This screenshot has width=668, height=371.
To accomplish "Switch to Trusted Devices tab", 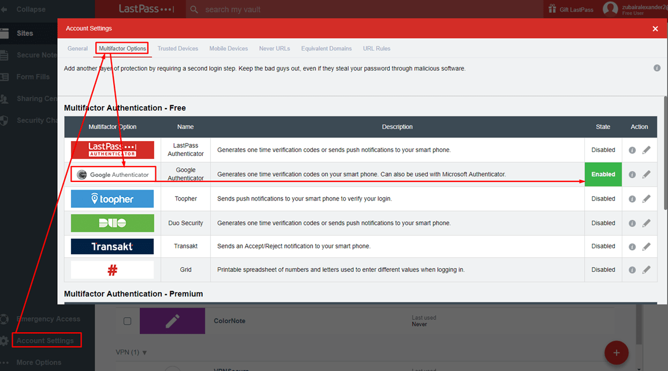I will coord(177,49).
